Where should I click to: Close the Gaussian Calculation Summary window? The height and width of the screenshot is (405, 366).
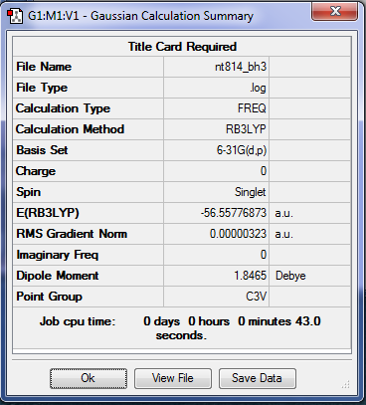[x=335, y=11]
